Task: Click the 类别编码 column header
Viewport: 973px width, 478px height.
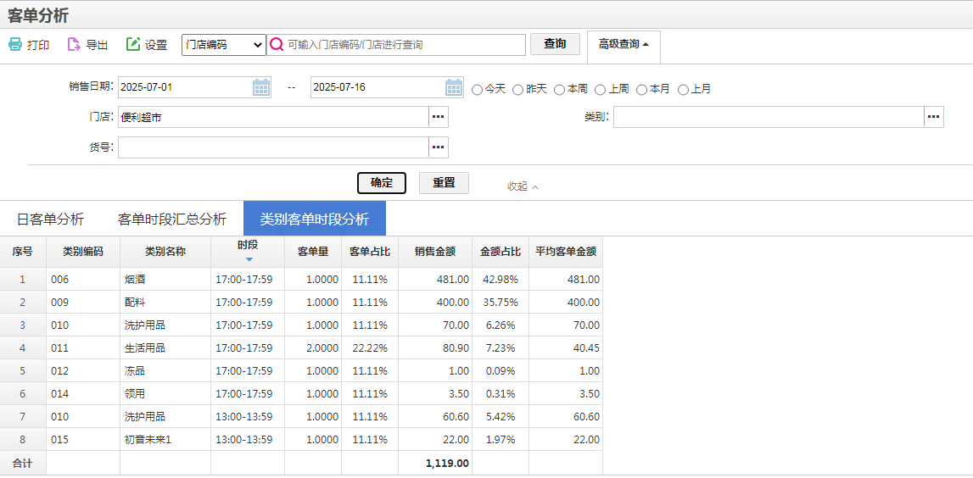Action: coord(83,252)
